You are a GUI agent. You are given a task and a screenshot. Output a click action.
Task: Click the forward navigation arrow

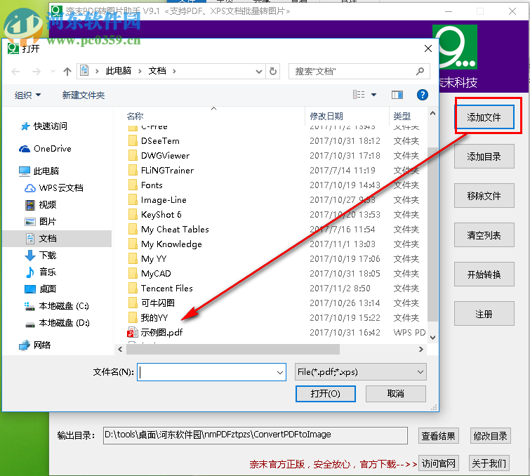(x=37, y=72)
